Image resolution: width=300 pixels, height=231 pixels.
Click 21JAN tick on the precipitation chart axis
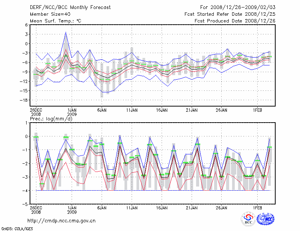[x=192, y=208]
